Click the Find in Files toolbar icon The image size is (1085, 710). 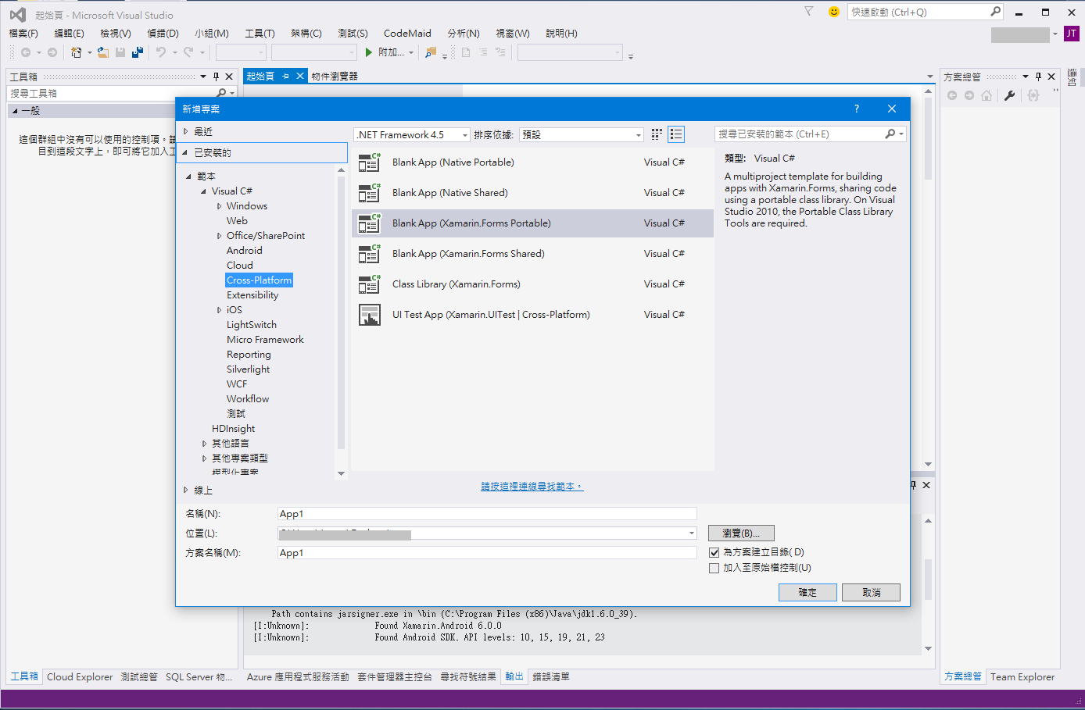click(430, 52)
